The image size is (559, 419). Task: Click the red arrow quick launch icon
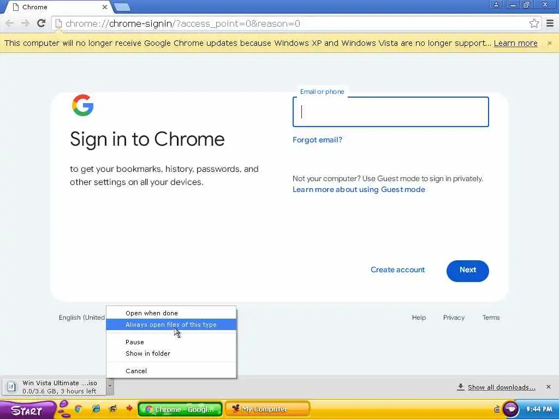click(129, 408)
